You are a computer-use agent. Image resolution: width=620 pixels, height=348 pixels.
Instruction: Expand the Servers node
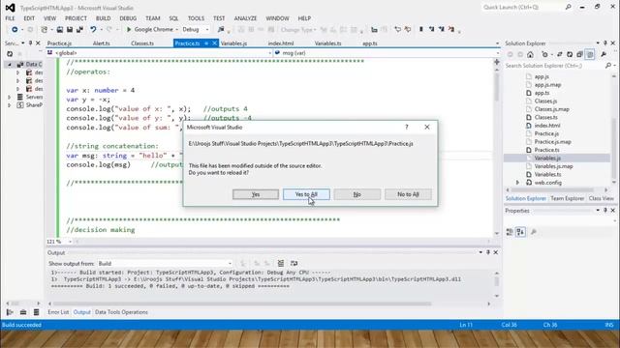pyautogui.click(x=10, y=97)
